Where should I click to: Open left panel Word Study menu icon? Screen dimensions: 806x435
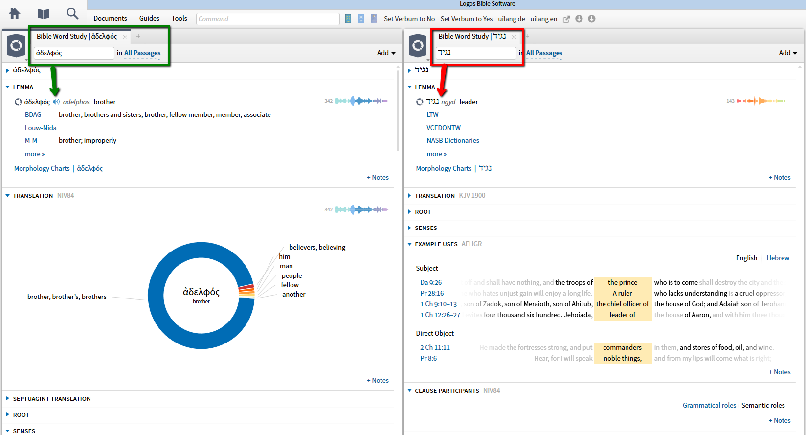(16, 46)
